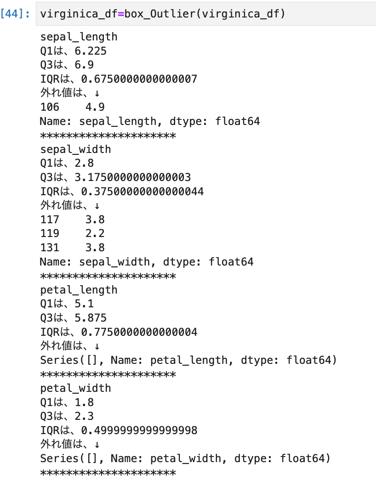Click outlier row 106 with value 4.9
This screenshot has width=376, height=486.
click(72, 107)
